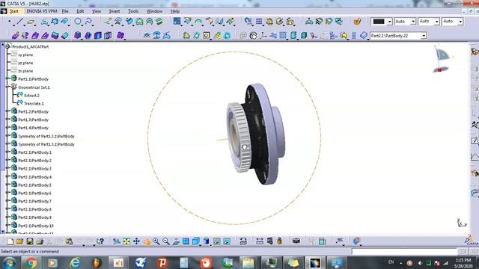Select Symmetry of Part1.2.1\PartBody tree item
479x269 pixels.
46,136
